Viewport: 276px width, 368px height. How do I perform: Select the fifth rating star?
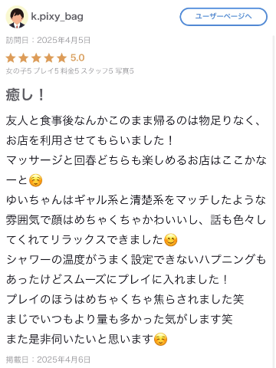pyautogui.click(x=61, y=58)
